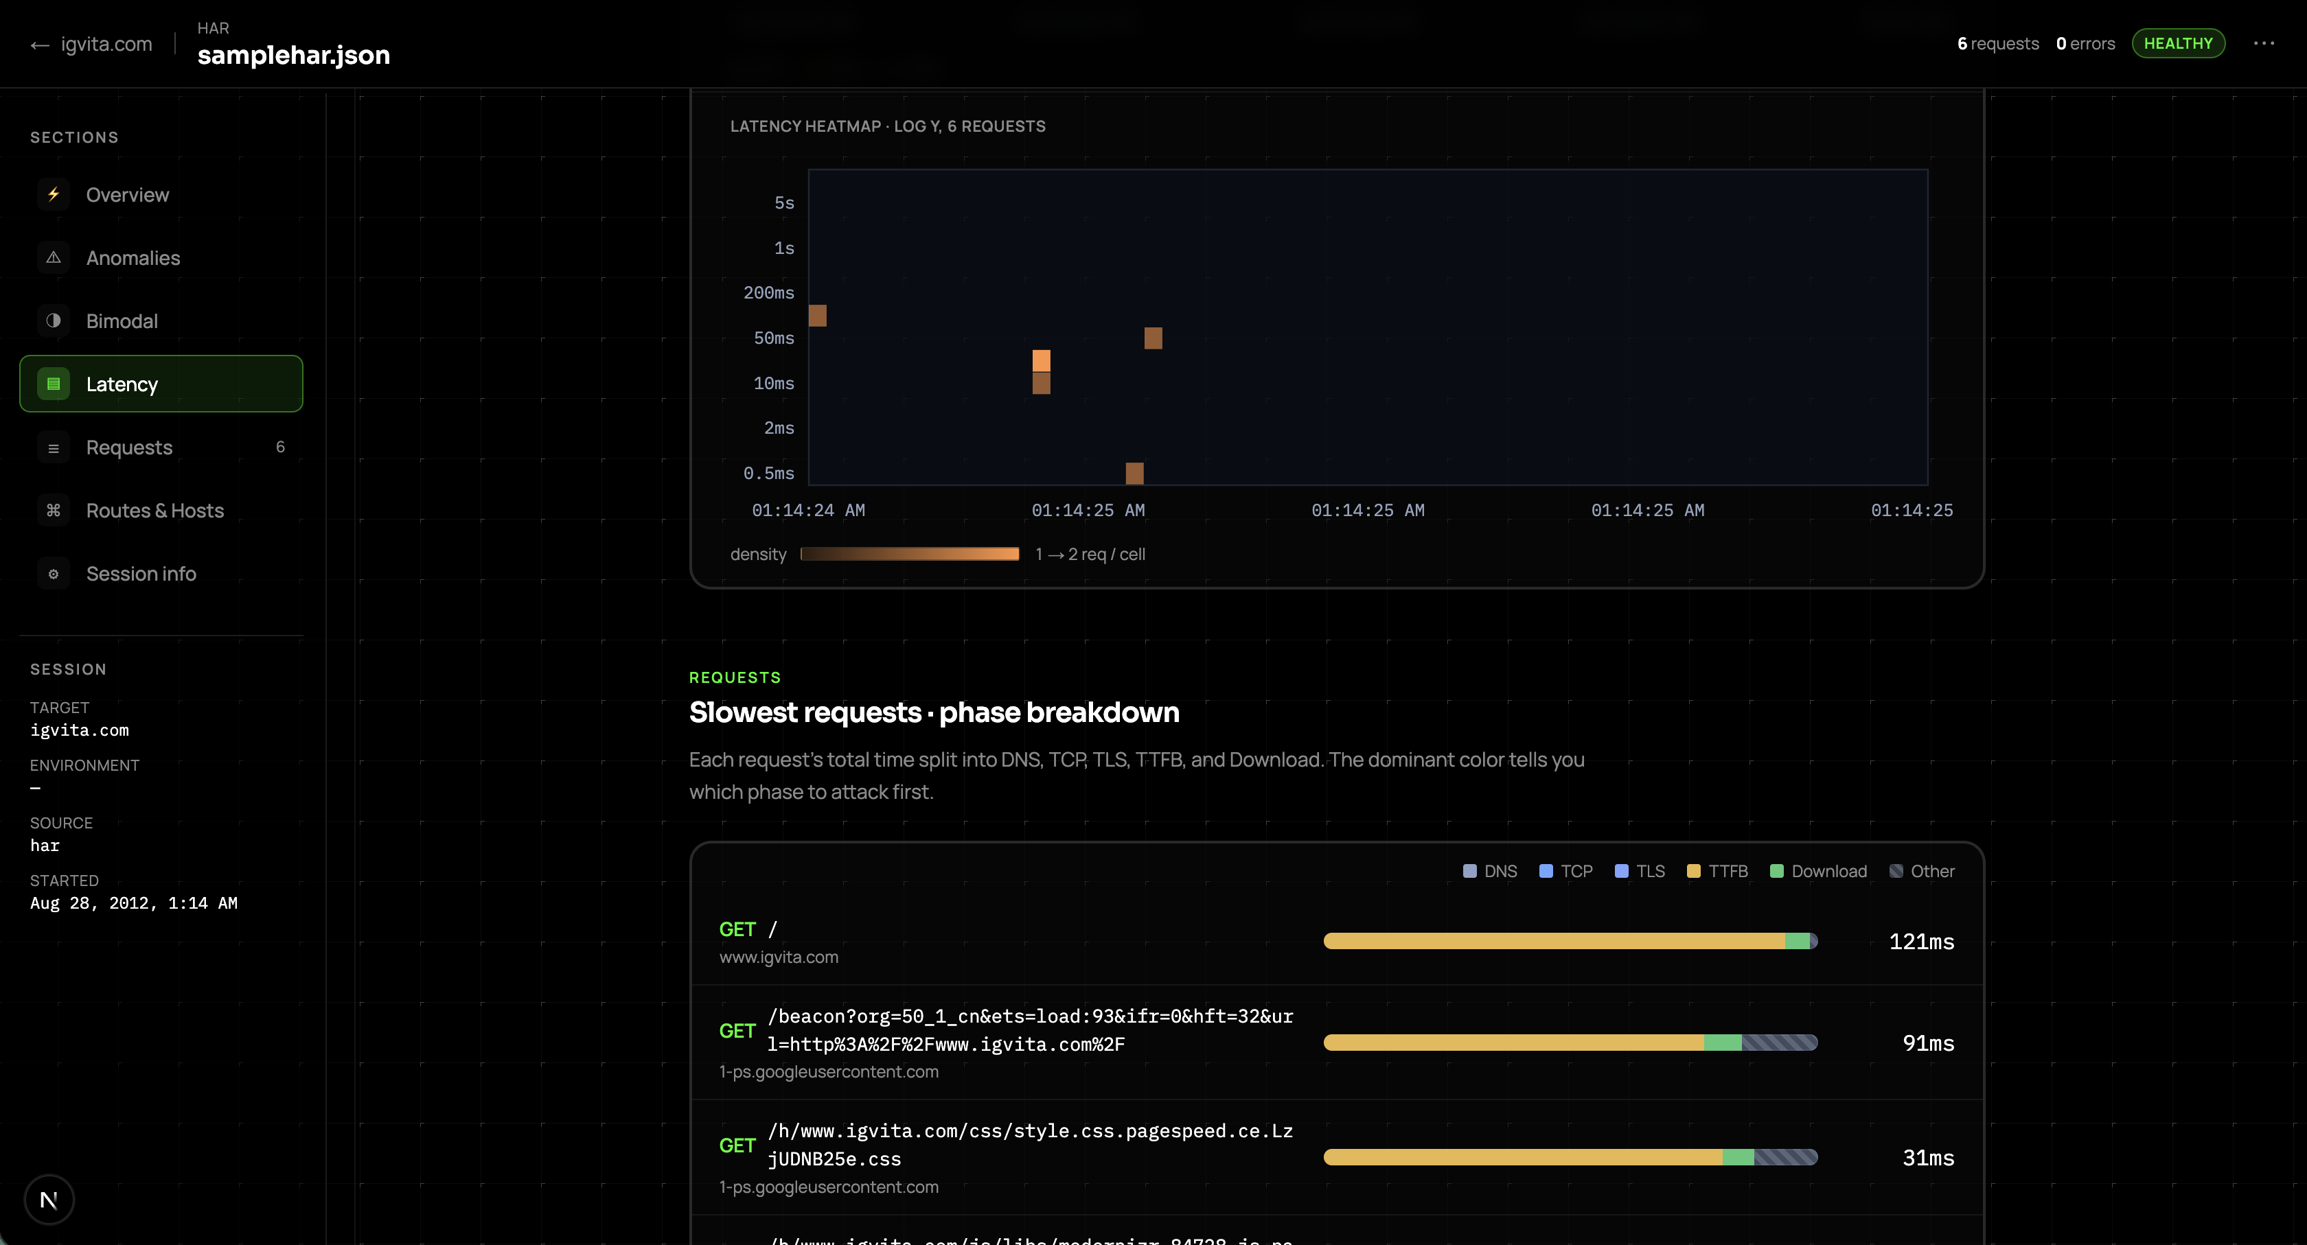Open the Requests section
This screenshot has height=1245, width=2307.
coord(161,447)
